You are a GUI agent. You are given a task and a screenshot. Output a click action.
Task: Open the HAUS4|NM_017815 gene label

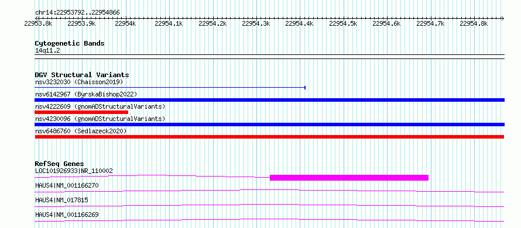(61, 200)
